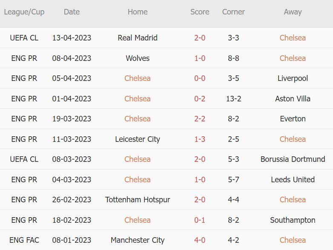This screenshot has width=333, height=250.
Task: Open the Manchester City team link
Action: 138,240
